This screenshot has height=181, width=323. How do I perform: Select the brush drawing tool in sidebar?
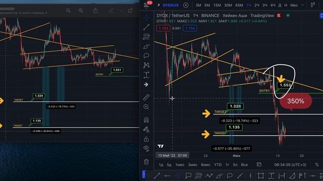[x=146, y=46]
